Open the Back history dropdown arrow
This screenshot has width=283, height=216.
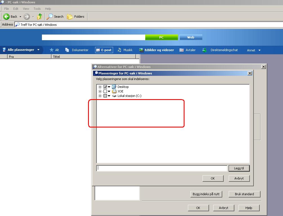pos(20,17)
